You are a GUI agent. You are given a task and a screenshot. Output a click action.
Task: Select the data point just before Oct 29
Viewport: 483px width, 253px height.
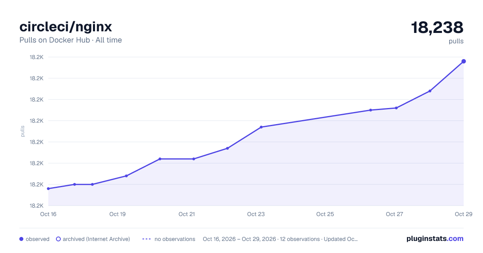pos(430,91)
